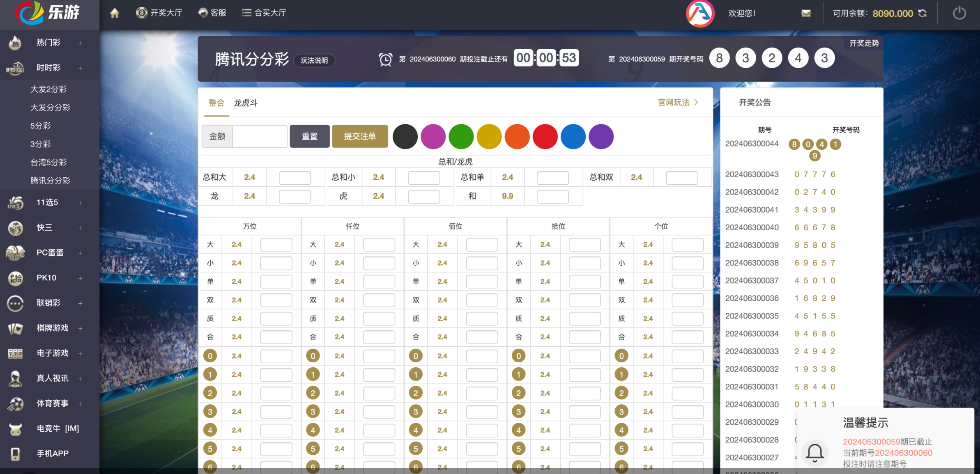The image size is (980, 474).
Task: Pick the green chip color circle
Action: [x=461, y=136]
